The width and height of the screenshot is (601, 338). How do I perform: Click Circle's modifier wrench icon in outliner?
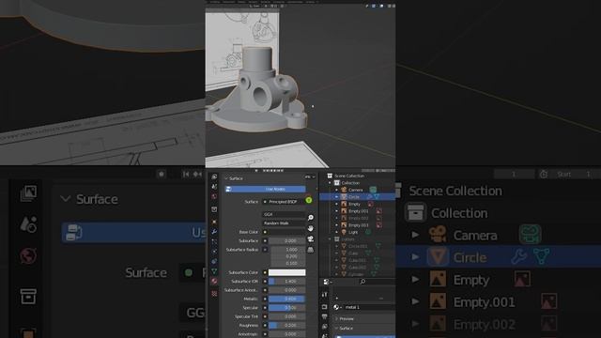point(370,196)
